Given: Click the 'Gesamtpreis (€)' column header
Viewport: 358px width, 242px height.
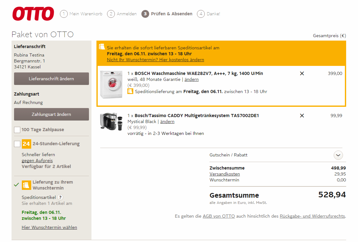Looking at the screenshot, I should (330, 36).
